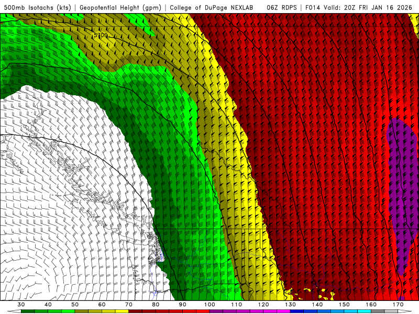Click the color bar label "100"
This screenshot has width=419, height=314.
210,305
